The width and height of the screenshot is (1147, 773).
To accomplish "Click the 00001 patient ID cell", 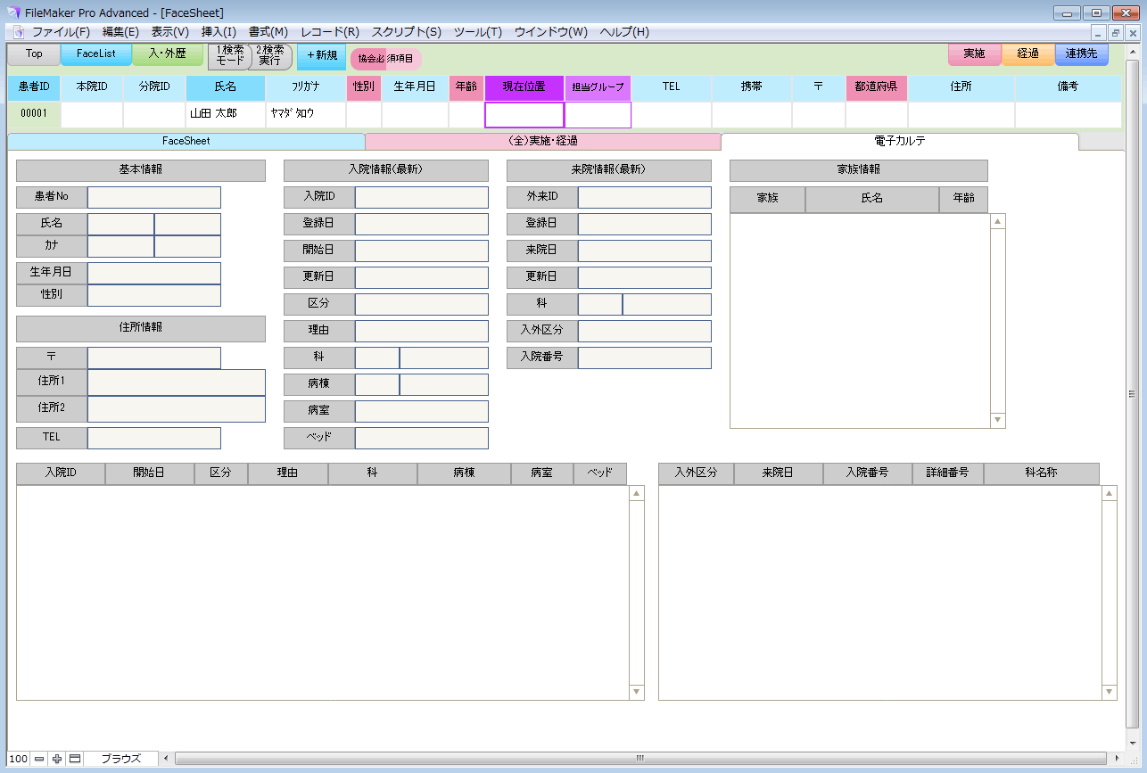I will [x=34, y=115].
